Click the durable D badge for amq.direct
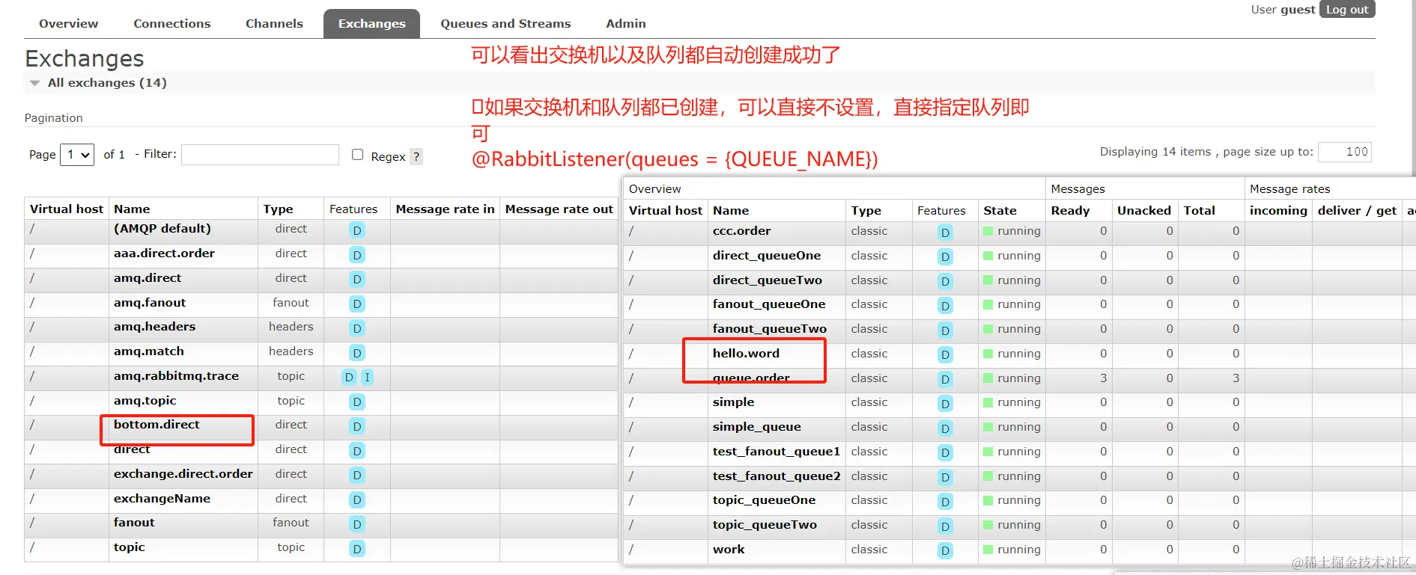The image size is (1416, 575). 357,280
